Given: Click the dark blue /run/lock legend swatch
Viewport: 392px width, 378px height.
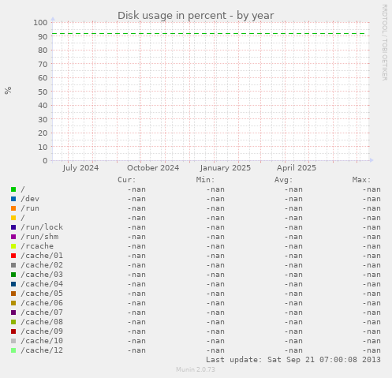Looking at the screenshot, I should pyautogui.click(x=13, y=227).
